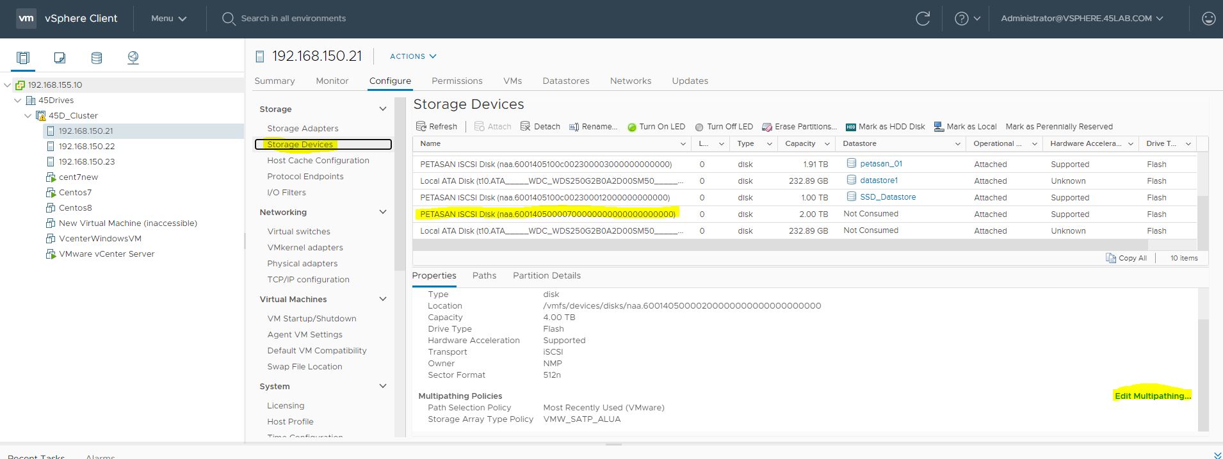The width and height of the screenshot is (1223, 459).
Task: Click the refresh icon in the top bar
Action: pyautogui.click(x=923, y=19)
